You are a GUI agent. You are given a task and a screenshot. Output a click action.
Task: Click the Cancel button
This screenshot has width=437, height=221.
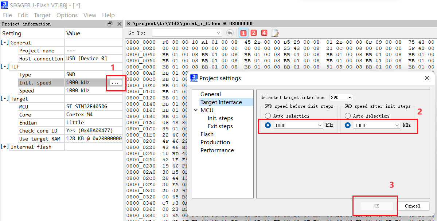[413, 206]
